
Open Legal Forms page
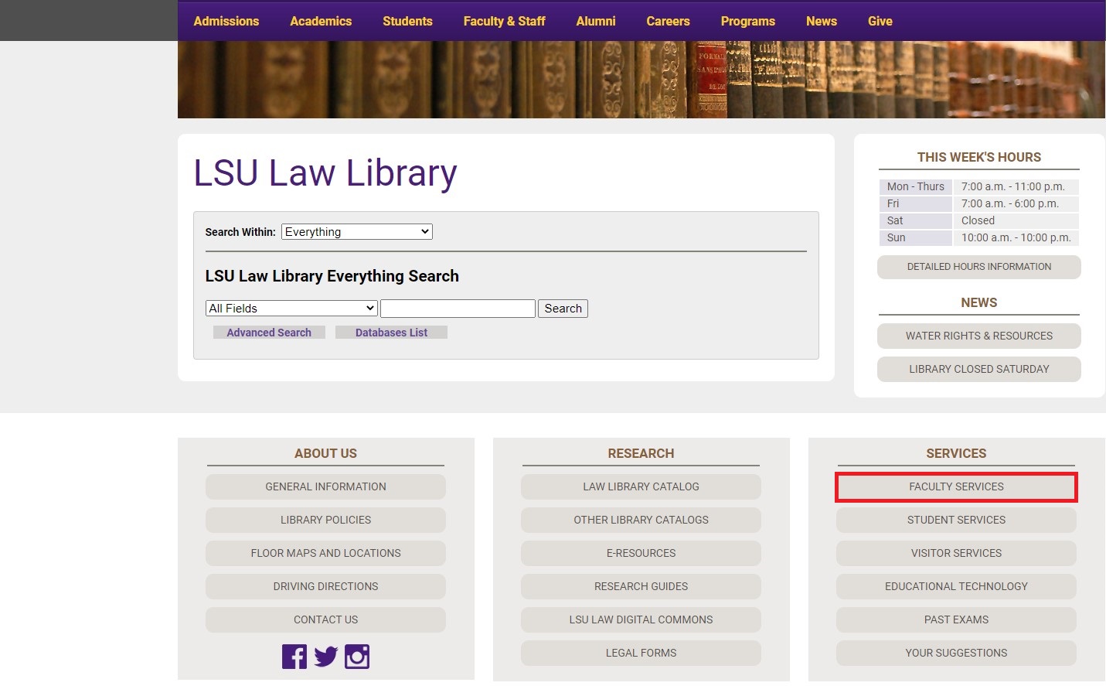pos(641,653)
